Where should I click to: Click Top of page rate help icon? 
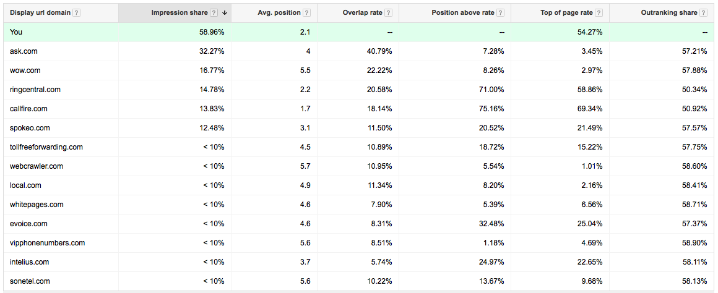(x=599, y=13)
